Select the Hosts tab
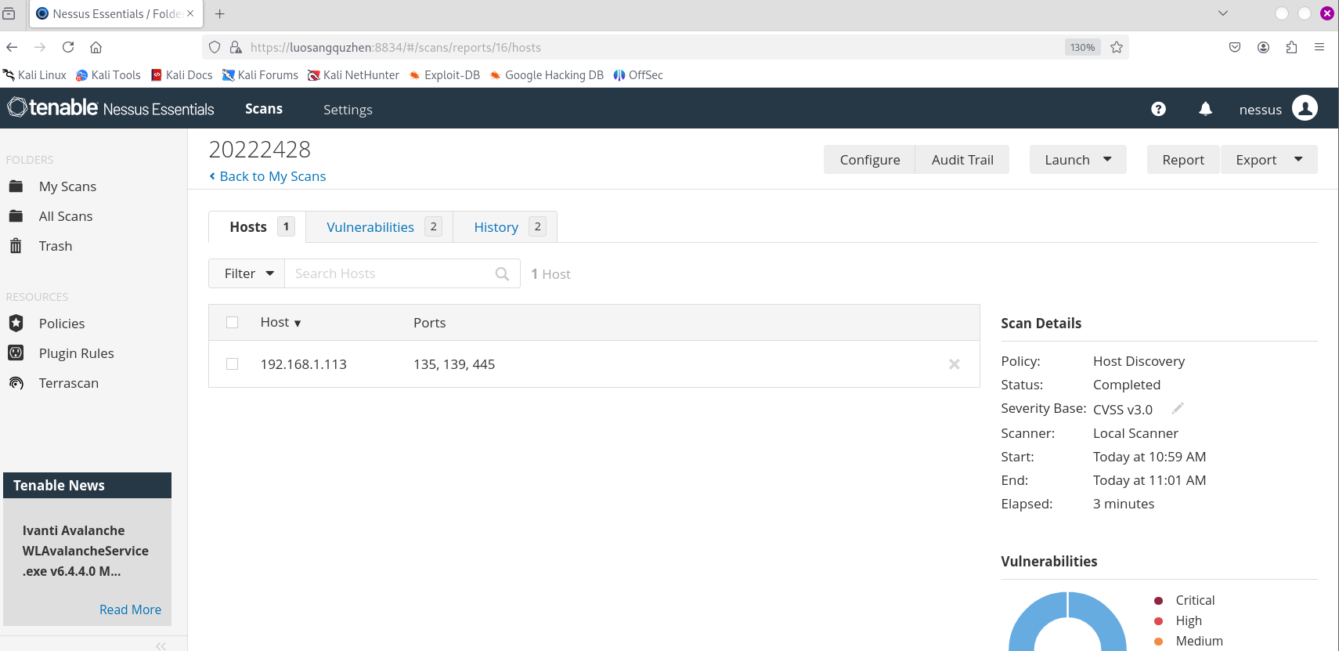 [x=257, y=227]
